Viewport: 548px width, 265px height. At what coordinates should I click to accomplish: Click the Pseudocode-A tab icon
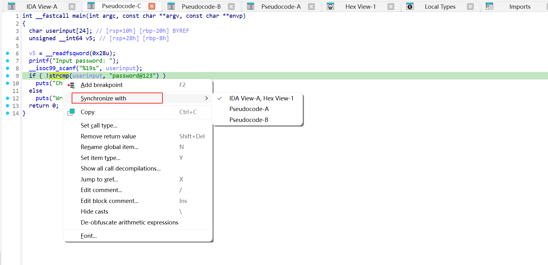pos(251,6)
